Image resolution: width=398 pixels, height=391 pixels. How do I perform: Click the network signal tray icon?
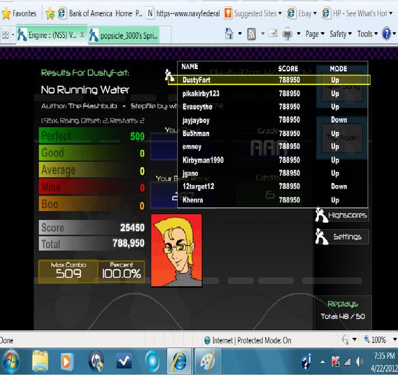tap(348, 362)
